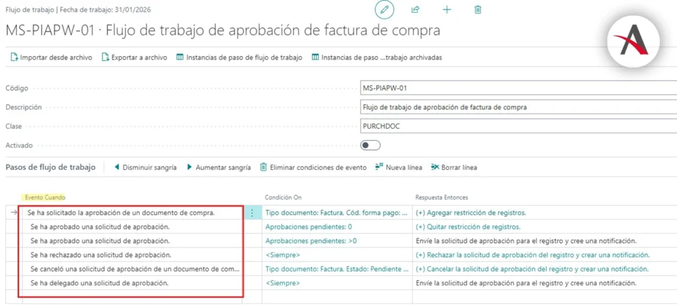Screen dimensions: 677x308
Task: Open row options three-dot menu
Action: point(251,213)
